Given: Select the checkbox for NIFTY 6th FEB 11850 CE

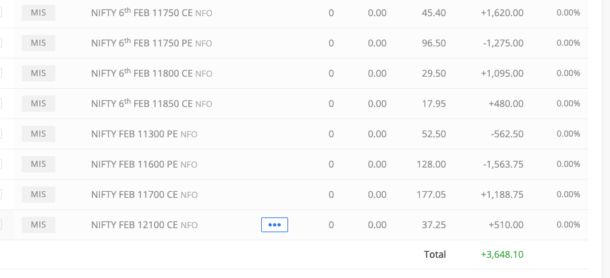Looking at the screenshot, I should pos(0,104).
